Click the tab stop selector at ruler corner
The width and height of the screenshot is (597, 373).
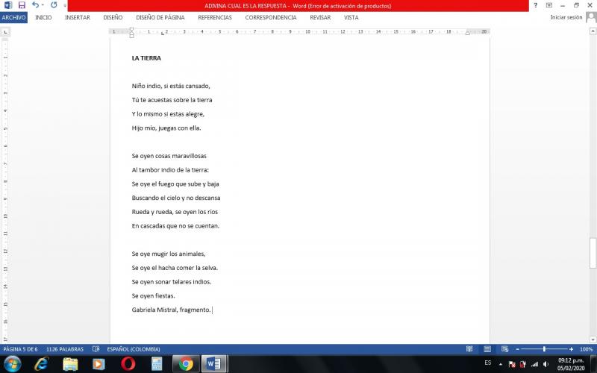click(x=5, y=32)
